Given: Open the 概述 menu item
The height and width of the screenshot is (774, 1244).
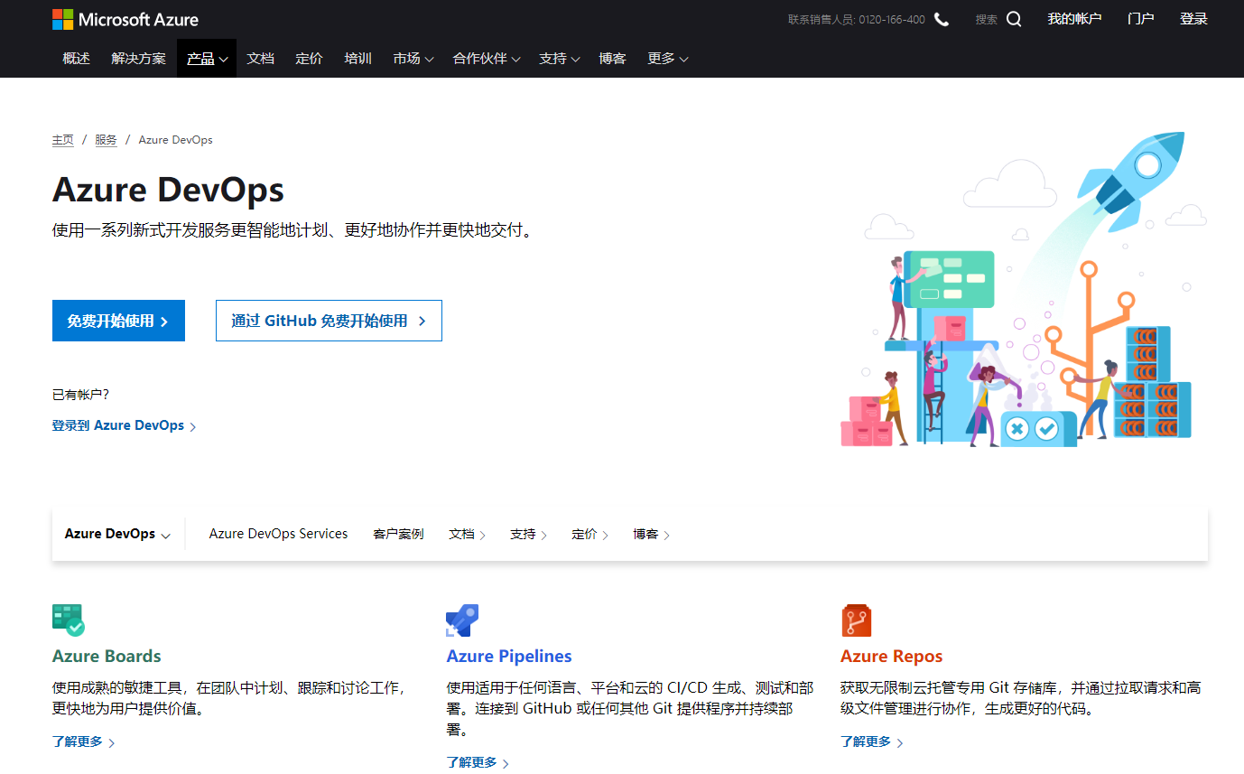Looking at the screenshot, I should tap(76, 58).
